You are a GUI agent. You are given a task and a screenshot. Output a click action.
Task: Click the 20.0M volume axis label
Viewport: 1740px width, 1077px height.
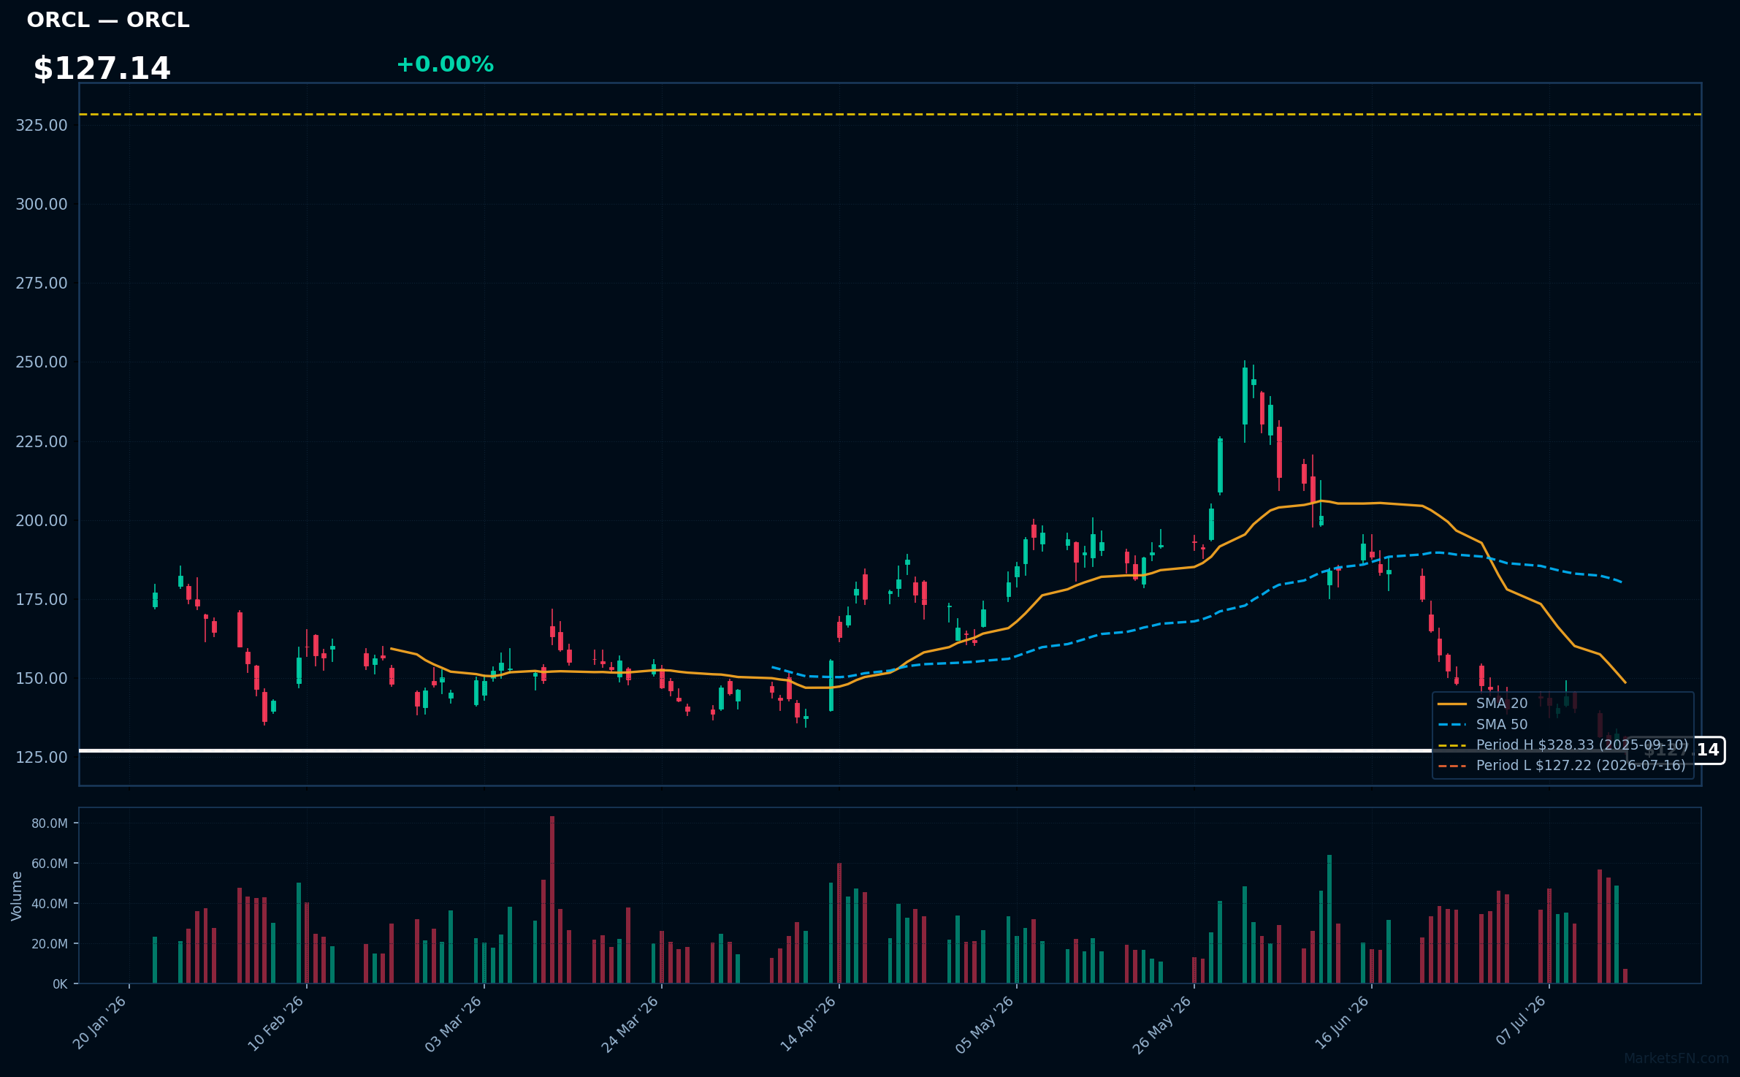click(x=50, y=944)
